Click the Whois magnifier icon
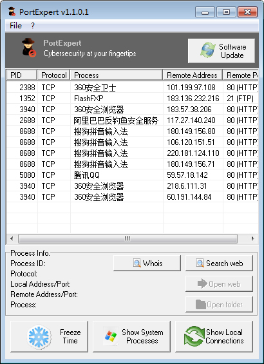This screenshot has width=264, height=364. click(137, 263)
